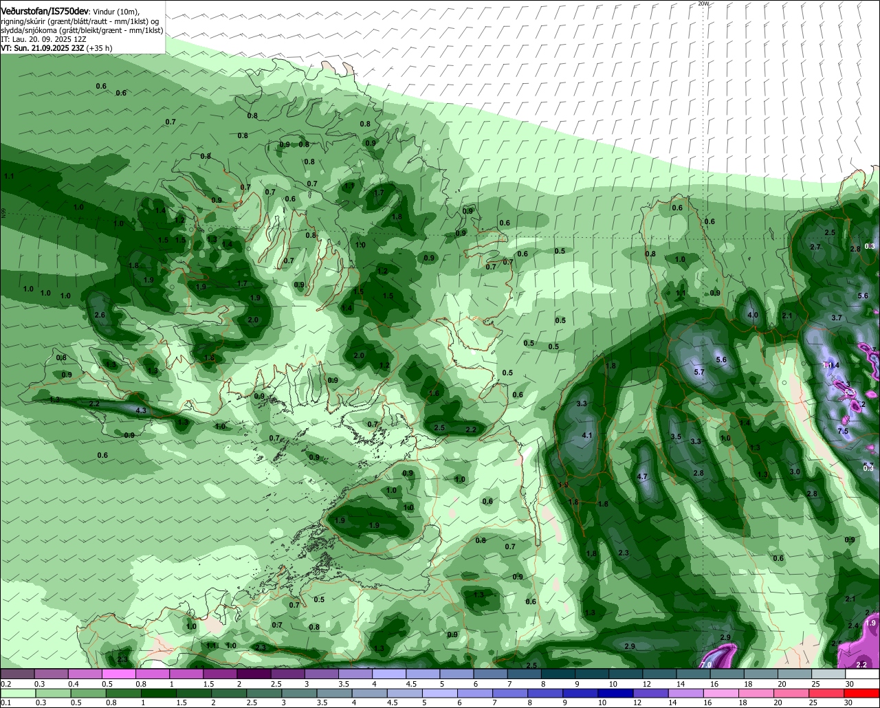
Task: Click the 7.0 value beside the purple area
Action: tap(706, 665)
